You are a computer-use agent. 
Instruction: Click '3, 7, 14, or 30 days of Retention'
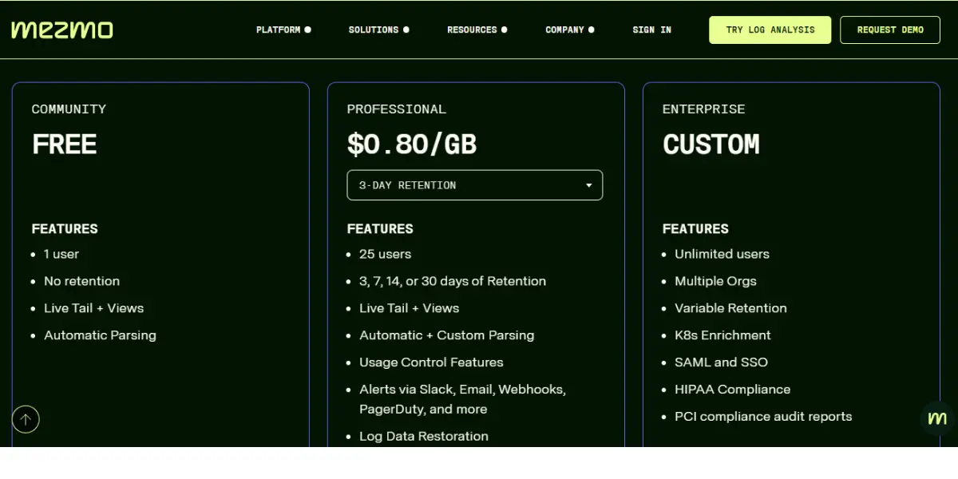453,281
